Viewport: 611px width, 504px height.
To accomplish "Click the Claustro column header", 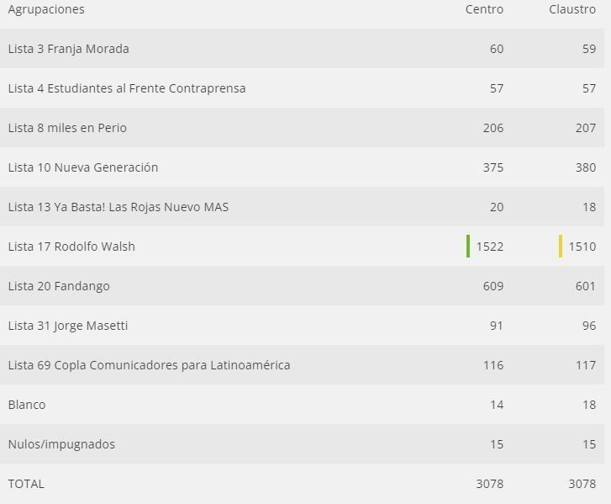I will (x=572, y=9).
